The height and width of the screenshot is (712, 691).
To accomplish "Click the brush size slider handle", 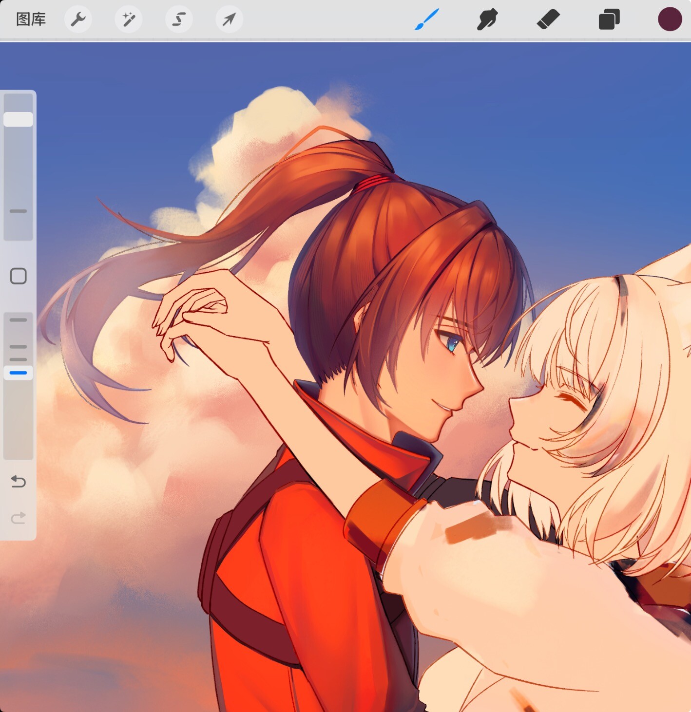I will pyautogui.click(x=19, y=119).
